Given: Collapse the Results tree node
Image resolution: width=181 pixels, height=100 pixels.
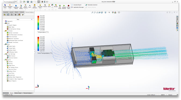Looking at the screenshot, I should pyautogui.click(x=4, y=60).
